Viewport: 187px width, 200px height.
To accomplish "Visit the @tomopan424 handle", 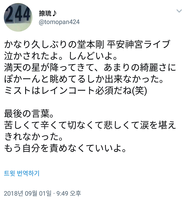I will point(59,22).
